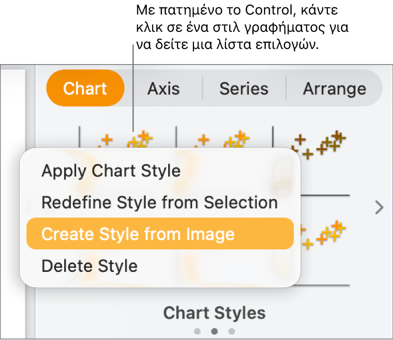393x340 pixels.
Task: Click the active middle page dot
Action: [214, 331]
